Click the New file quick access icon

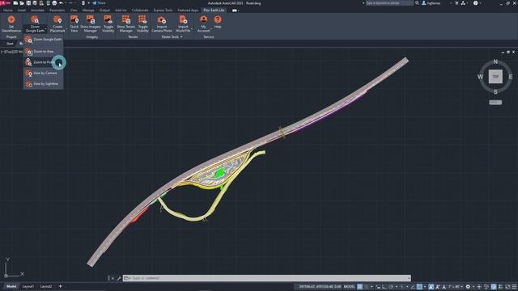point(15,3)
